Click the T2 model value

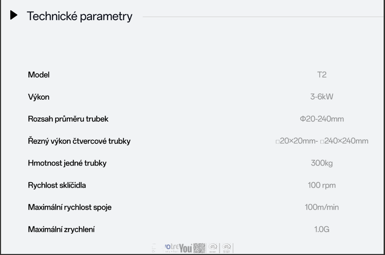click(322, 75)
